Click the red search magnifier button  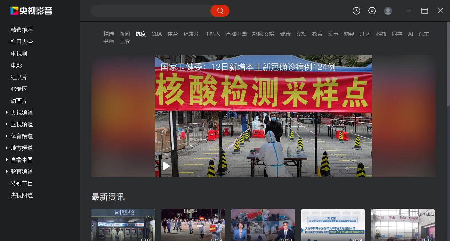coord(220,11)
